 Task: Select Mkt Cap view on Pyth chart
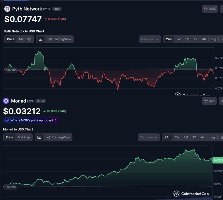tap(25, 39)
